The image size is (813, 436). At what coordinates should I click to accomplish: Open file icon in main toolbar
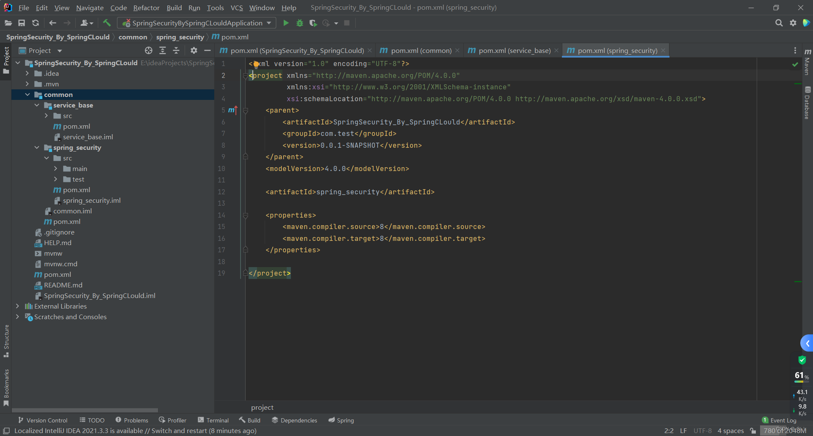point(8,23)
